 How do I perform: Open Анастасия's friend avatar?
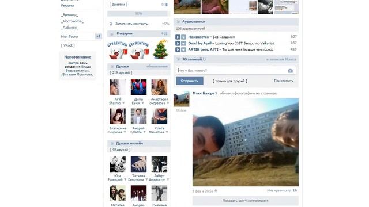click(x=159, y=87)
